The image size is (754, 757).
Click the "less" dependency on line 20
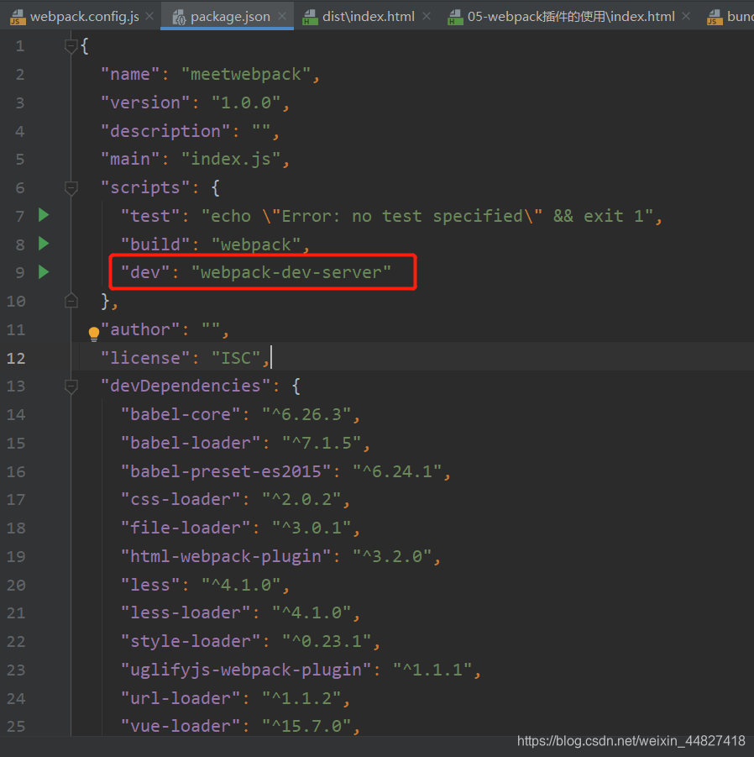click(150, 585)
